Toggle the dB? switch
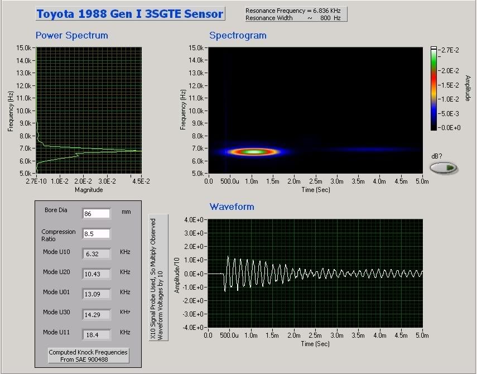The height and width of the screenshot is (374, 477). 444,167
